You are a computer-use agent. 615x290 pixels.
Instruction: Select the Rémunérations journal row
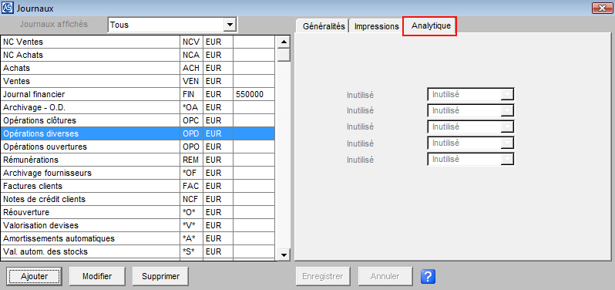point(138,160)
